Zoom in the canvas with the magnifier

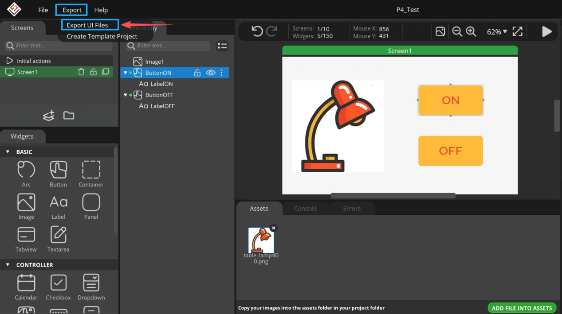point(471,31)
